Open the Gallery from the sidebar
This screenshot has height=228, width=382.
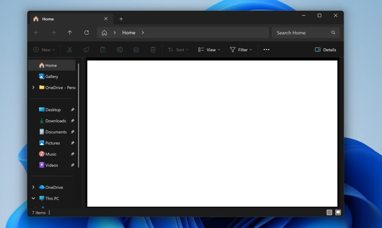pos(51,76)
